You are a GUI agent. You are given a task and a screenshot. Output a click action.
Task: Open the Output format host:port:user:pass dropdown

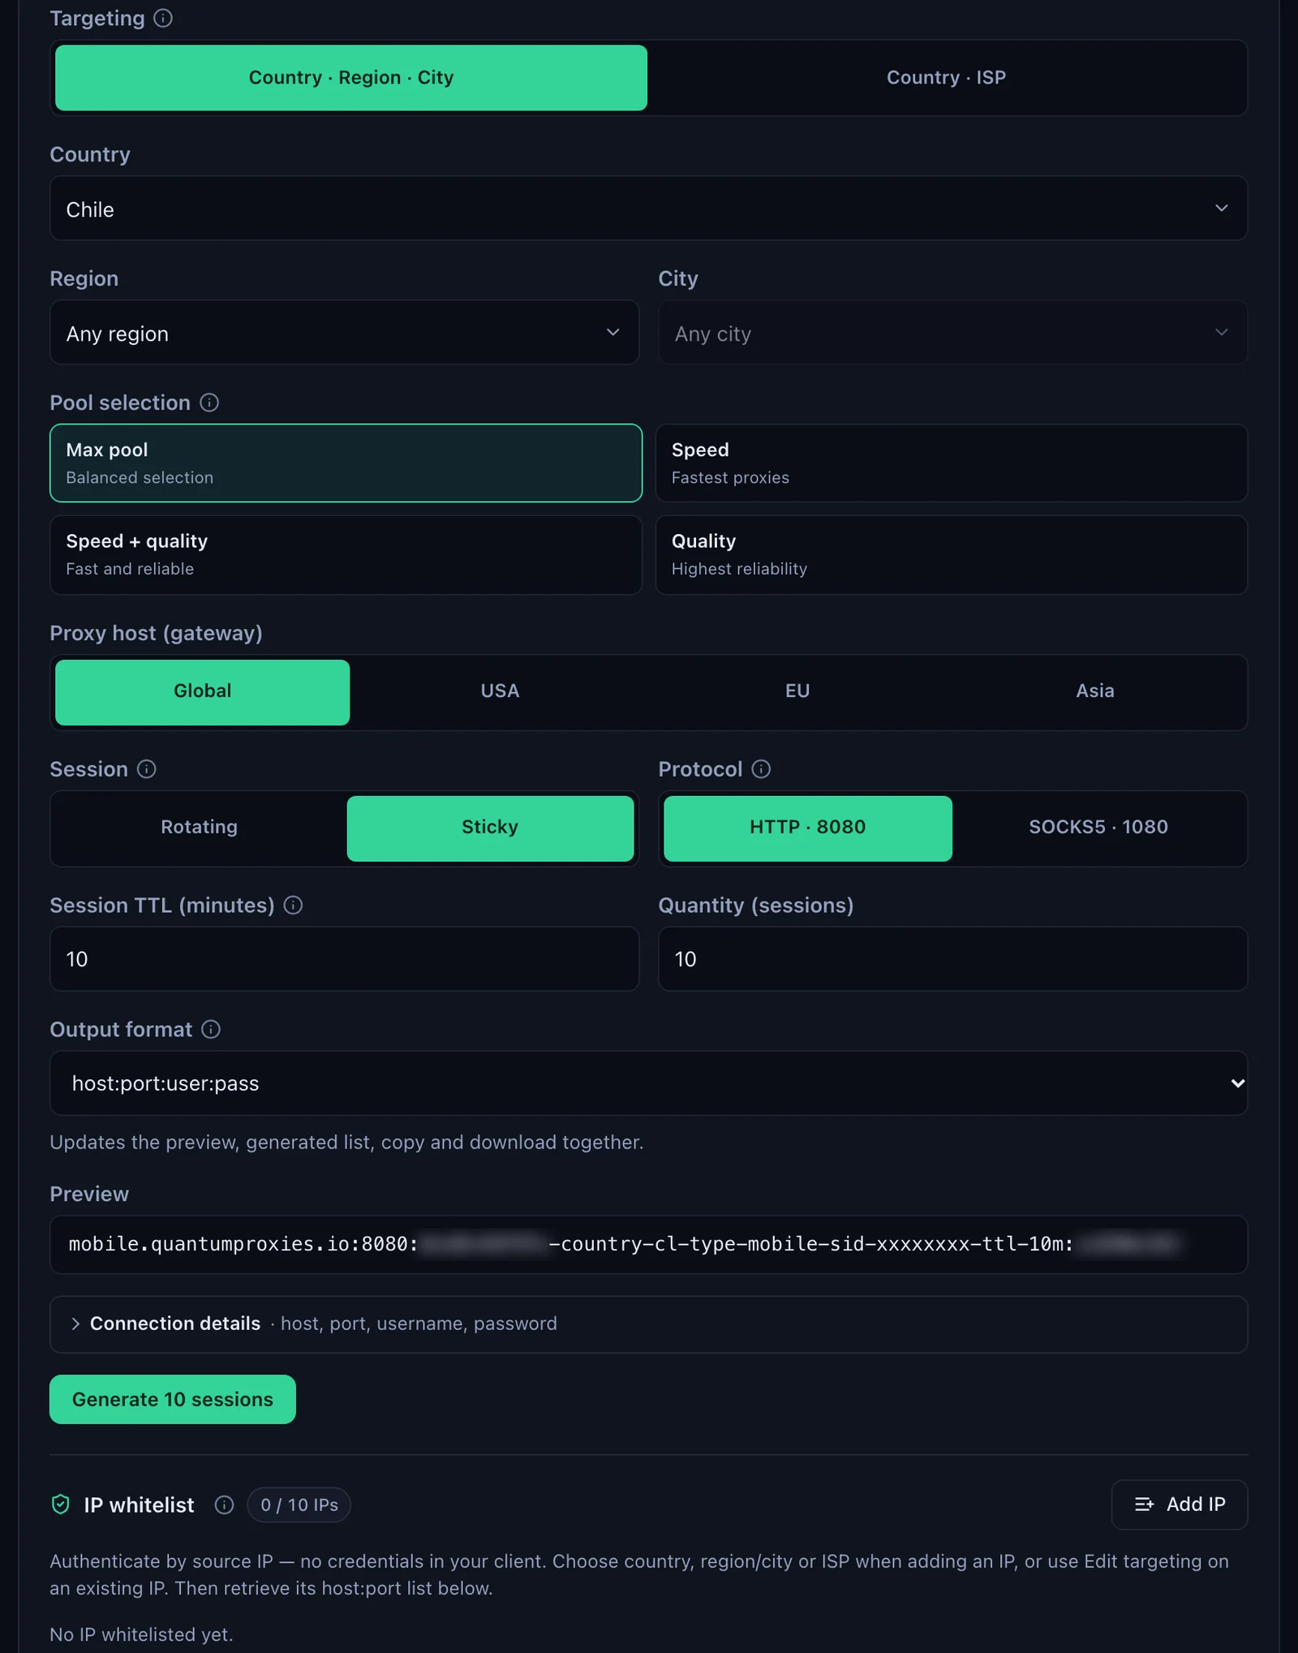[x=648, y=1083]
